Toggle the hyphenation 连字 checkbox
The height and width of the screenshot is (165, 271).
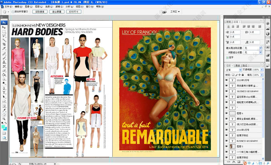click(227, 57)
